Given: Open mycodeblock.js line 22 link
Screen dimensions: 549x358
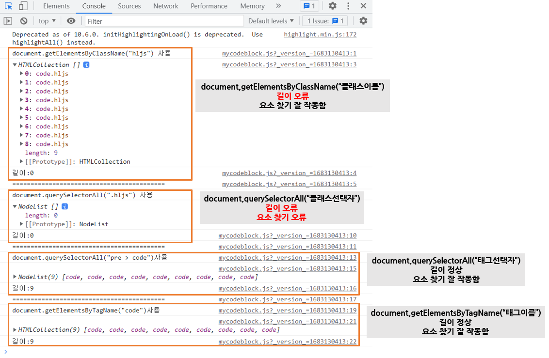Looking at the screenshot, I should click(x=288, y=342).
